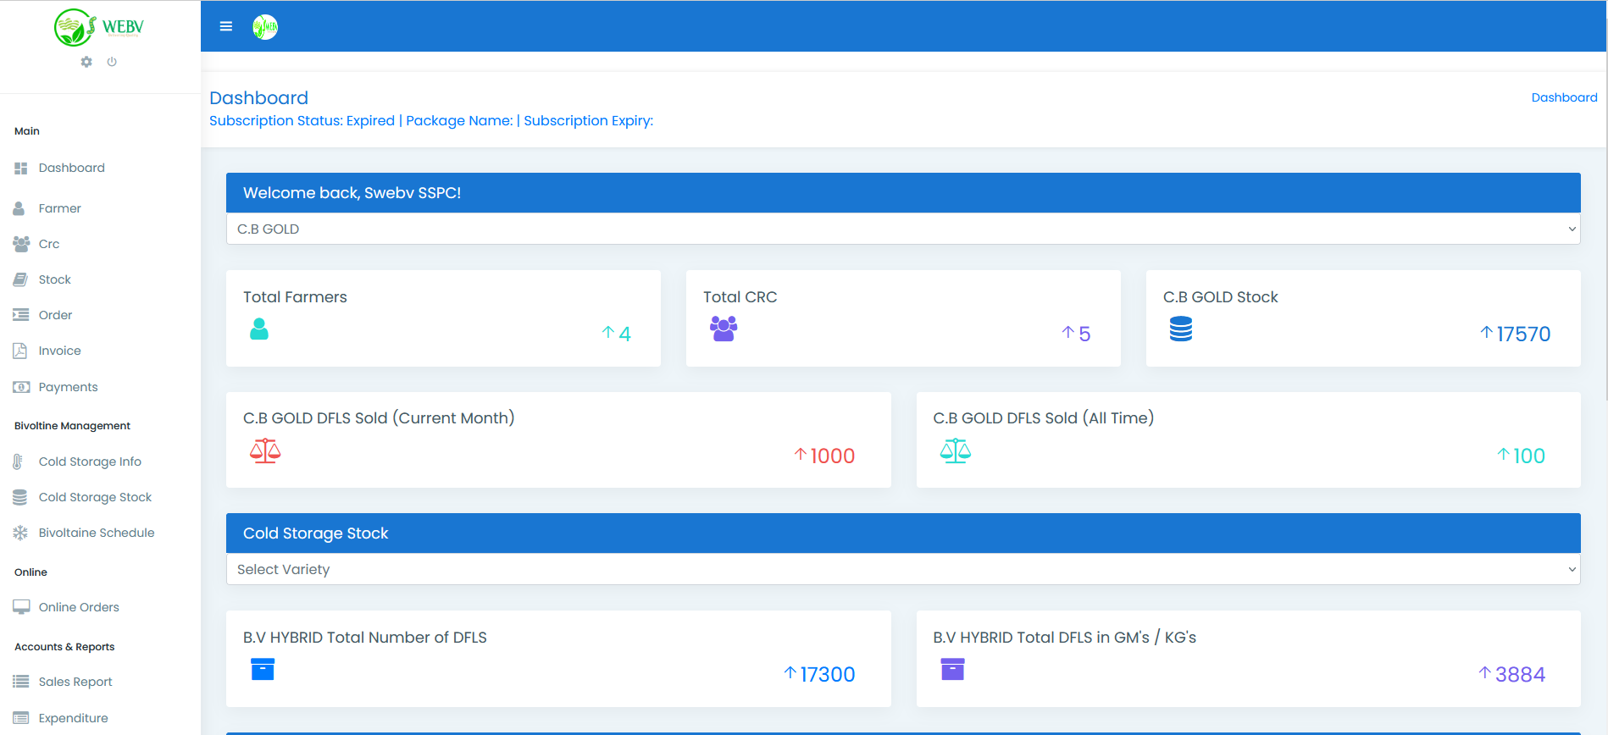
Task: Click the Total CRC group icon
Action: point(724,329)
